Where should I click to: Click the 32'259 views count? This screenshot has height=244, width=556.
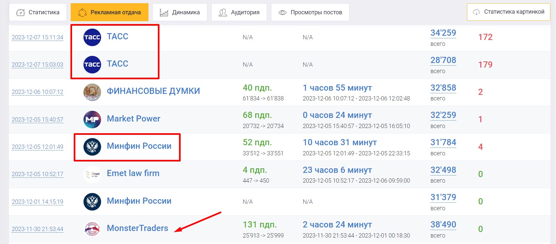pyautogui.click(x=443, y=115)
